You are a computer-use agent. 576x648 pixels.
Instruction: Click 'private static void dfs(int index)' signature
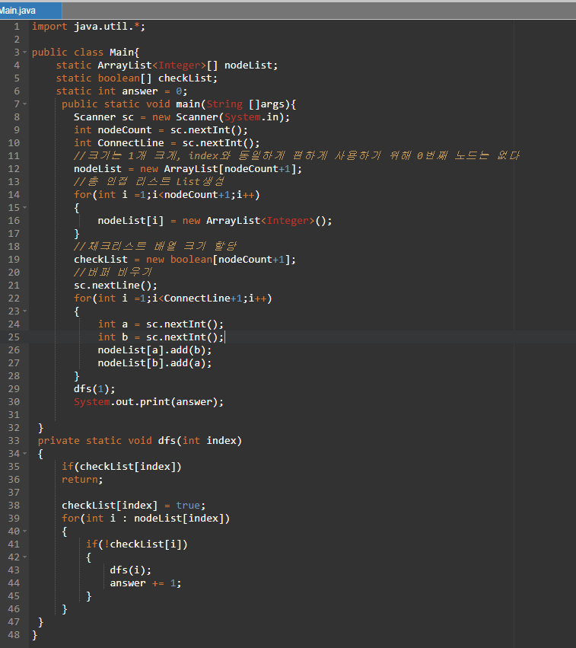click(x=139, y=441)
